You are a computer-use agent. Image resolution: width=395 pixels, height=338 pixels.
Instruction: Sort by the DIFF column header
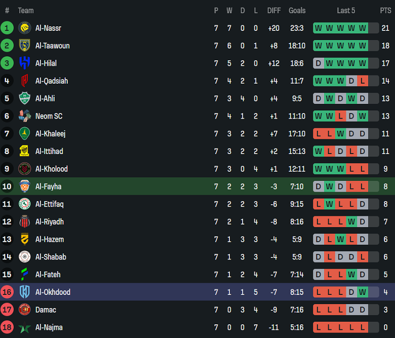point(274,11)
